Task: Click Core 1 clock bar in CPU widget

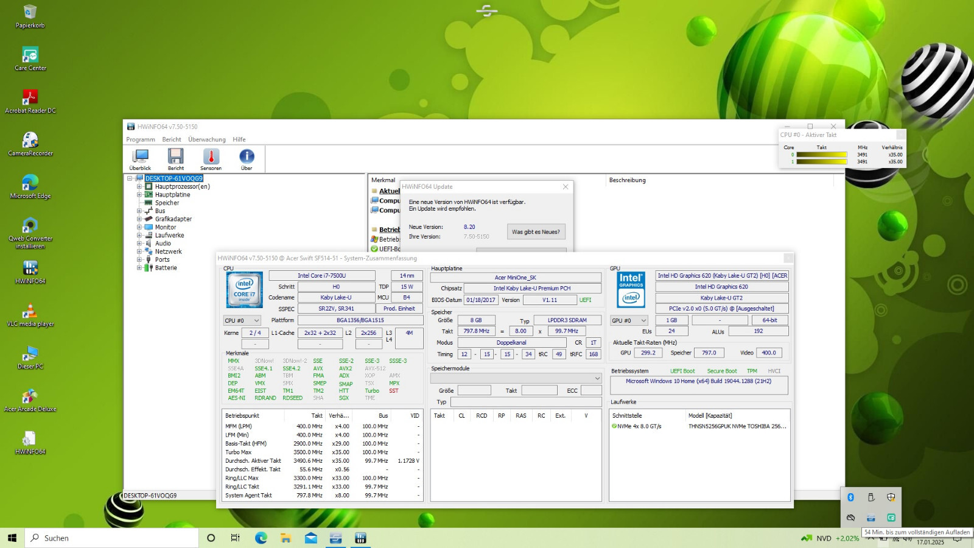Action: click(822, 162)
